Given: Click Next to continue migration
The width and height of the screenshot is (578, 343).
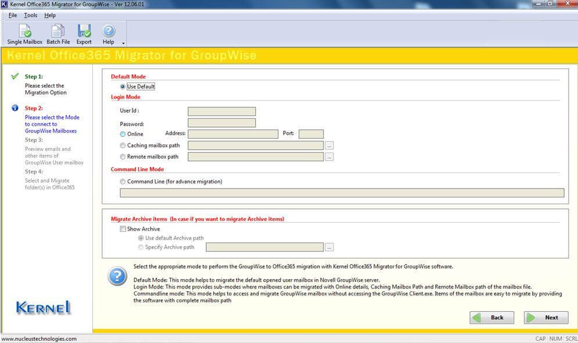Looking at the screenshot, I should tap(546, 317).
